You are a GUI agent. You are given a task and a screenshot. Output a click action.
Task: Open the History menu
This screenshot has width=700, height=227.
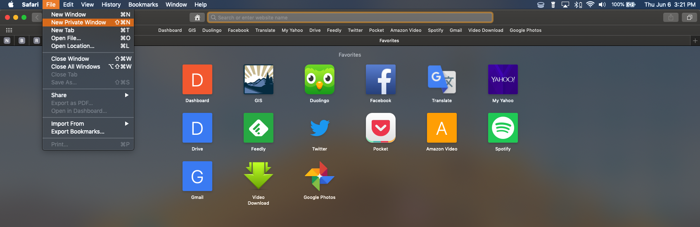111,5
